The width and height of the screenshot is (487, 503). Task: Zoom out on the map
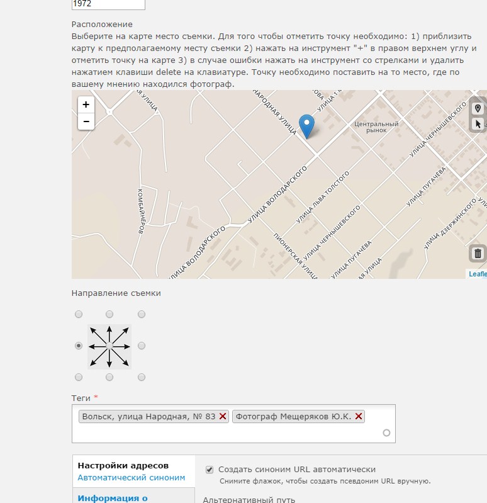86,122
